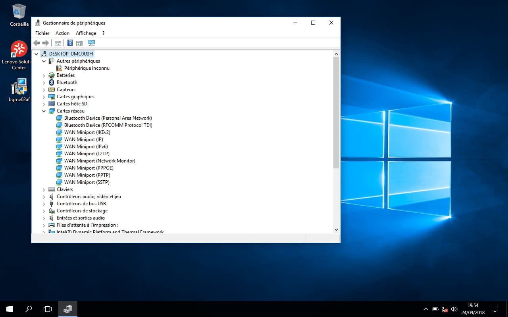Click the Contrôleurs de bus USB icon
508x317 pixels.
point(52,204)
